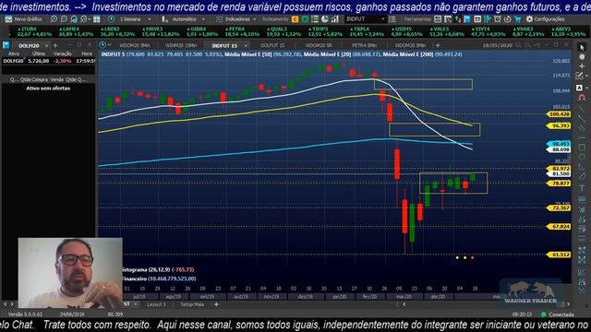Click the bar chart icon in toolbar

334,18
